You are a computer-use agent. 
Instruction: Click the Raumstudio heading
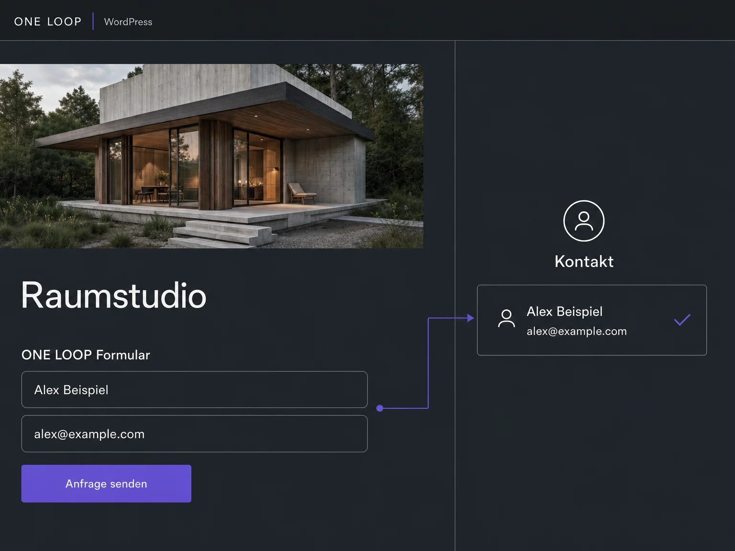(x=114, y=295)
